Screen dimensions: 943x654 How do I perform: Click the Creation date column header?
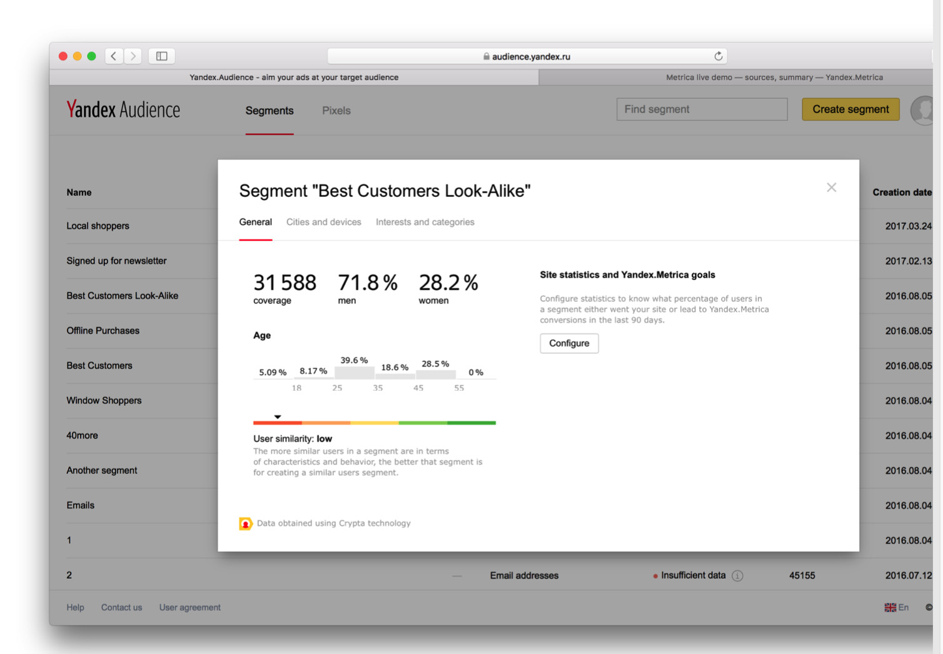click(902, 193)
